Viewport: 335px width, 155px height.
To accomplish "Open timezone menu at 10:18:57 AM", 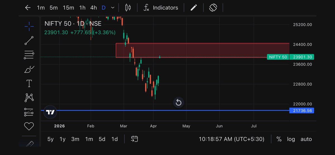I will click(x=231, y=139).
